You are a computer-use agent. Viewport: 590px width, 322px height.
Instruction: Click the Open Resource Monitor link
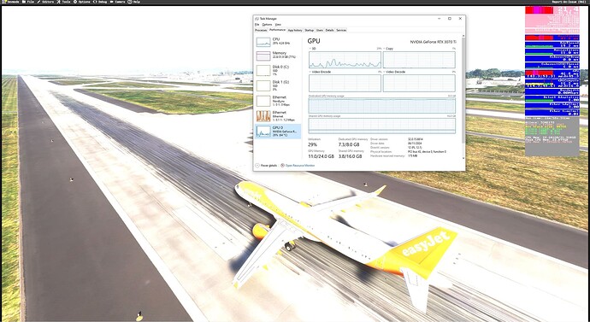click(x=300, y=166)
